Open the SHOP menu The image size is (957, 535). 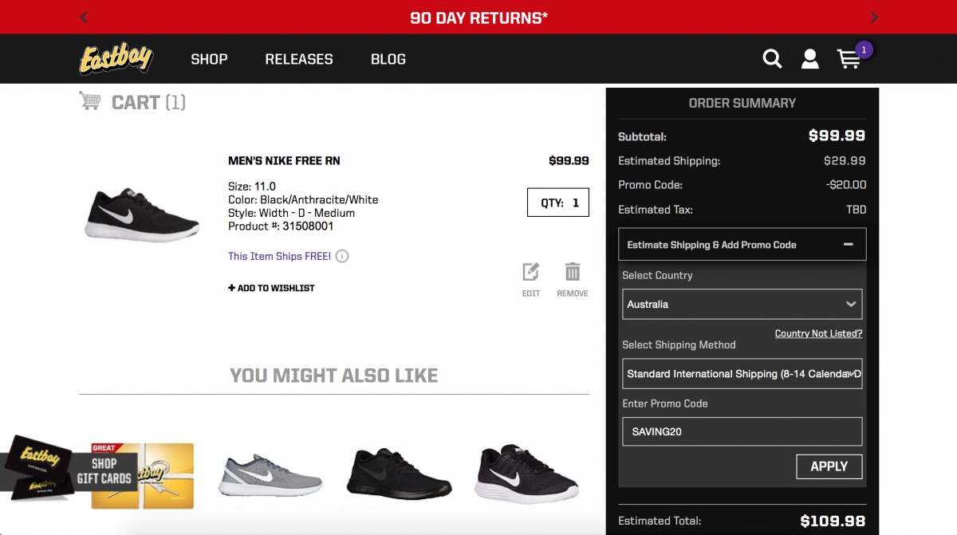pos(209,59)
